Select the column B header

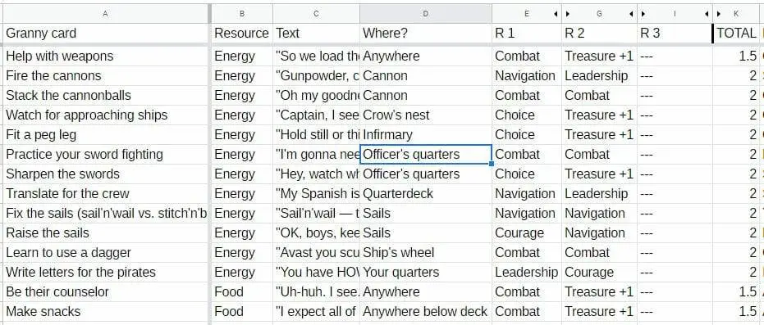click(242, 14)
